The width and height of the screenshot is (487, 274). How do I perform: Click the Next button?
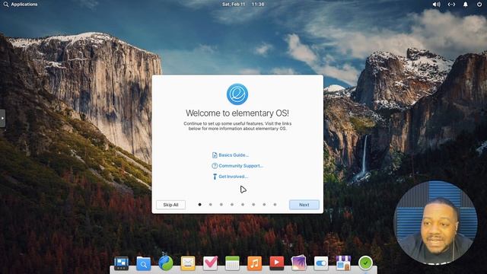click(x=304, y=205)
